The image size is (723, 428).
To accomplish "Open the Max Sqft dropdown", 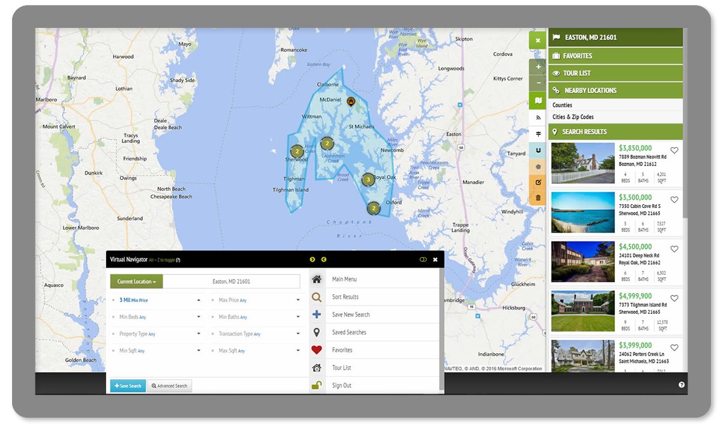I will point(298,351).
